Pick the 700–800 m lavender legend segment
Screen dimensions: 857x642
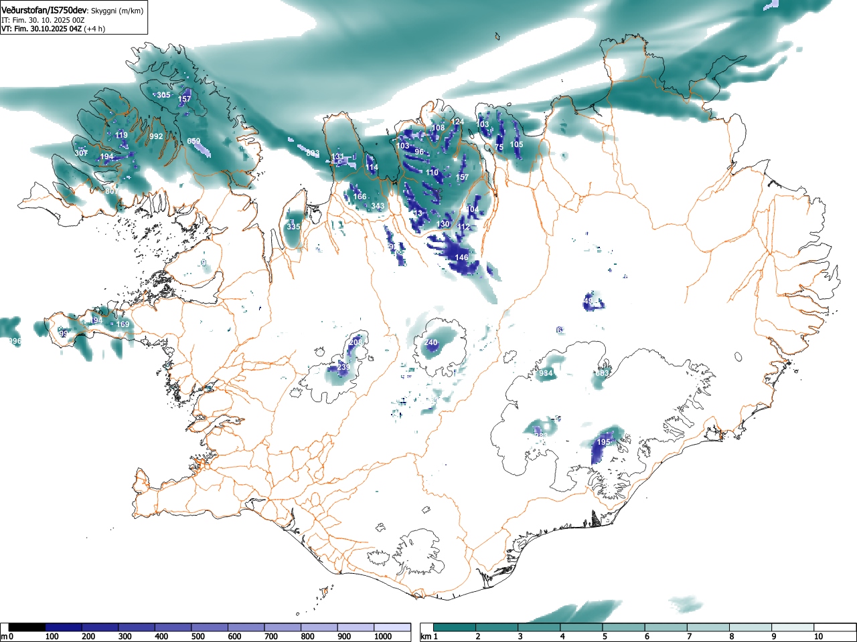coord(283,627)
